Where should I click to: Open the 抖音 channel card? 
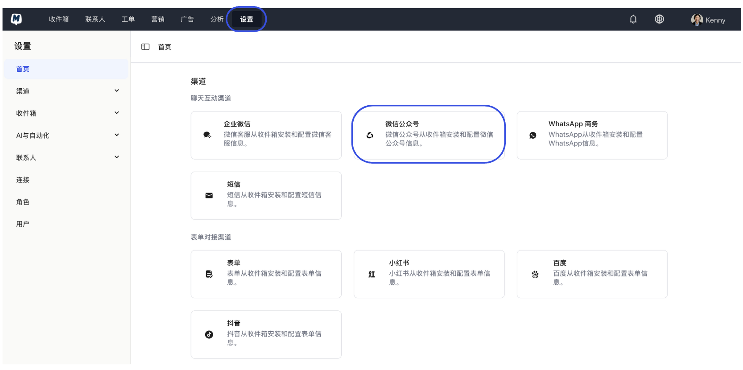266,335
